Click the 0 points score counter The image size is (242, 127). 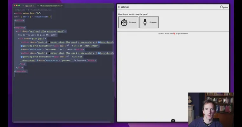(224, 7)
